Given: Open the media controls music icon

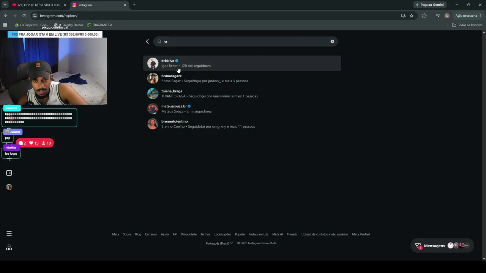Looking at the screenshot, I should point(438,16).
